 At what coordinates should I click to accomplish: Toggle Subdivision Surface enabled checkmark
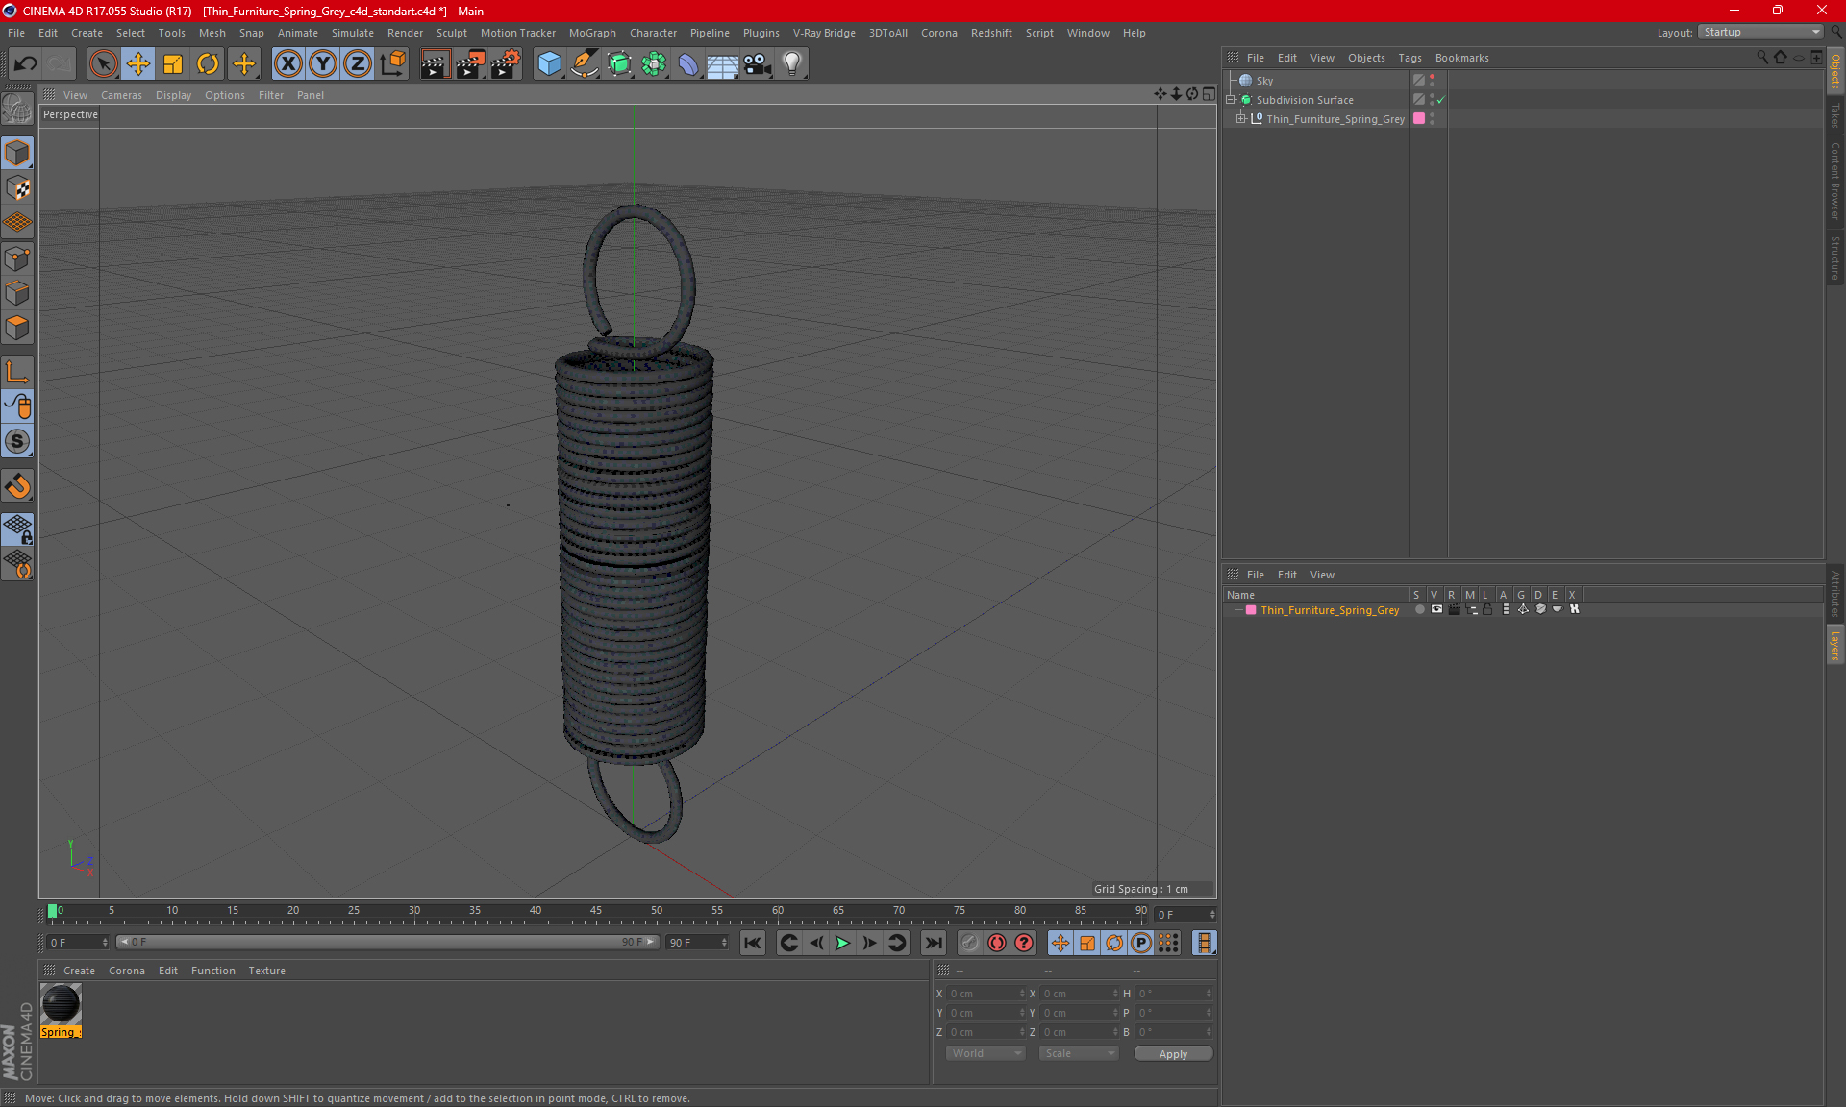tap(1440, 100)
